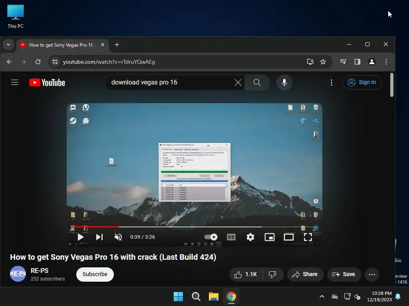Enter full screen mode

tap(308, 237)
